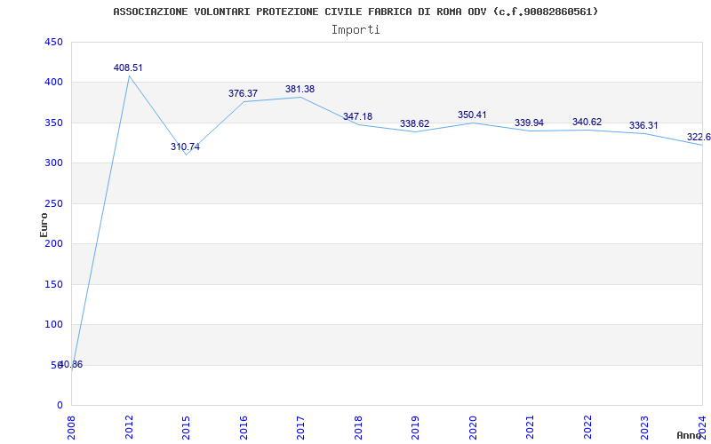711x444 pixels.
Task: Click the 340.62 data label for 2022
Action: click(587, 123)
